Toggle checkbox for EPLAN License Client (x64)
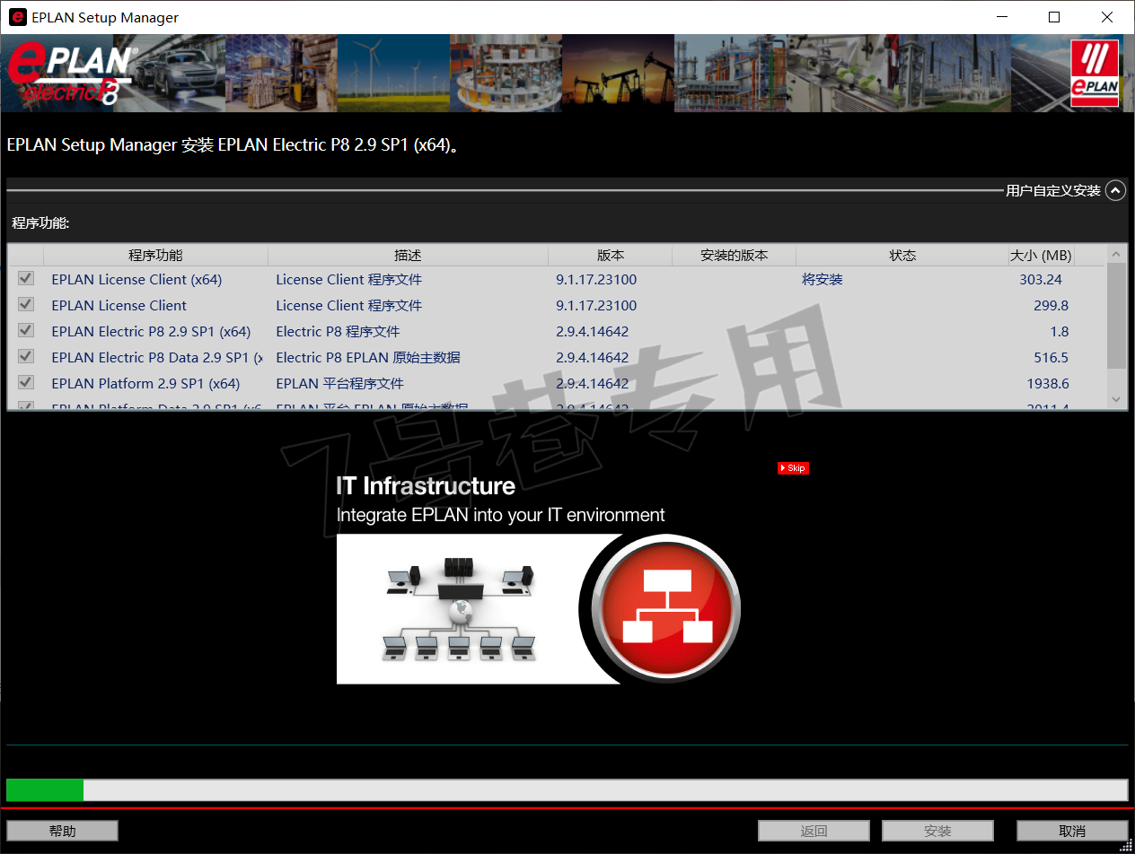 (x=26, y=279)
